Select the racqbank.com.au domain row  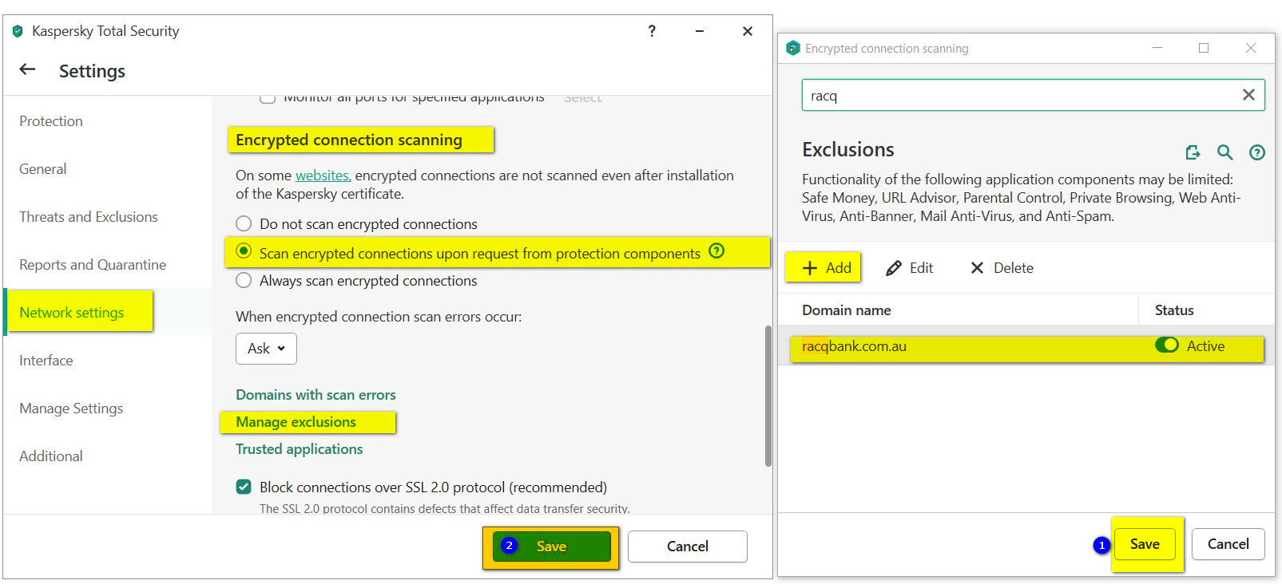pos(1026,345)
